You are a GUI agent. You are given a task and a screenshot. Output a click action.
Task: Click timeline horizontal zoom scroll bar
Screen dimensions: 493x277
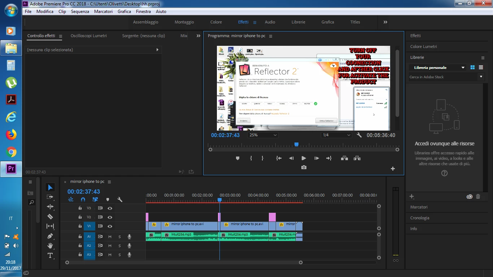pos(184,263)
